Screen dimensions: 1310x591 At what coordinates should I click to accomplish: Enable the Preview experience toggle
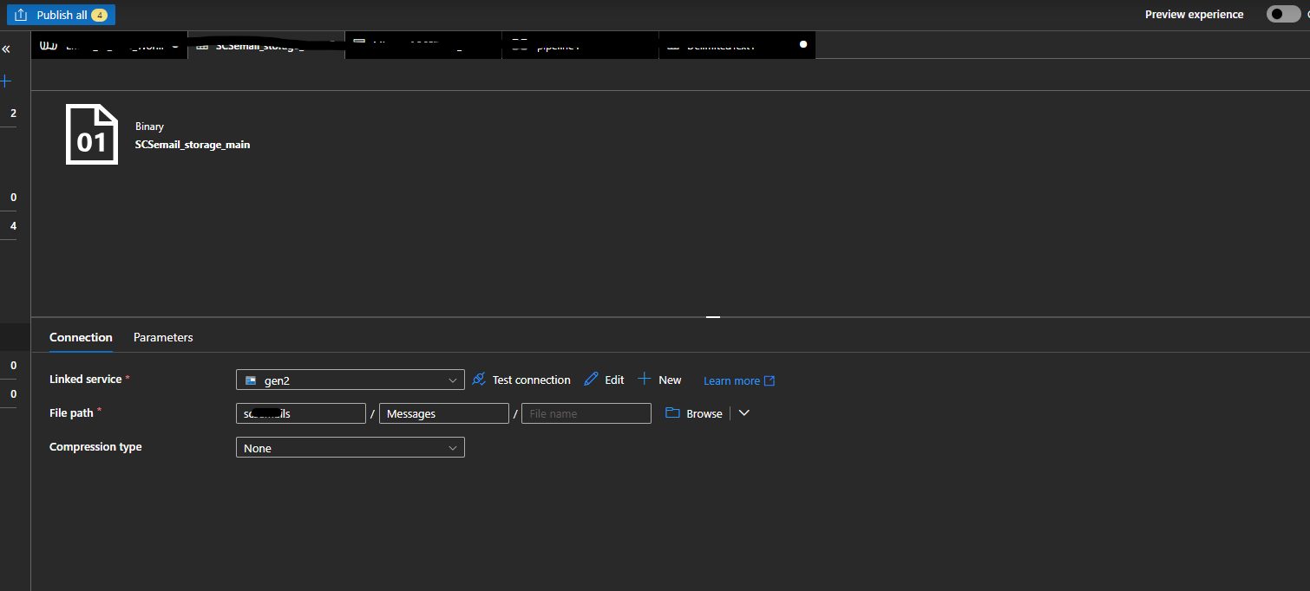1283,14
